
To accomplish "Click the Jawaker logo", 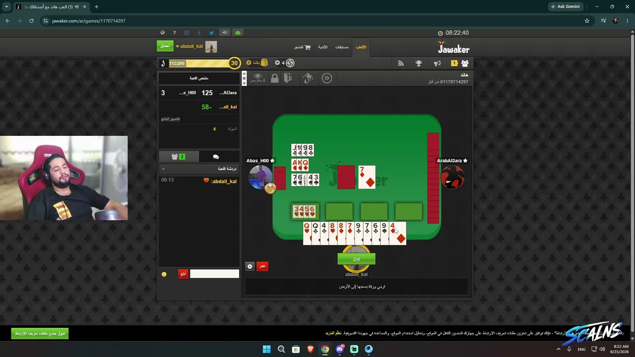I will pos(453,48).
